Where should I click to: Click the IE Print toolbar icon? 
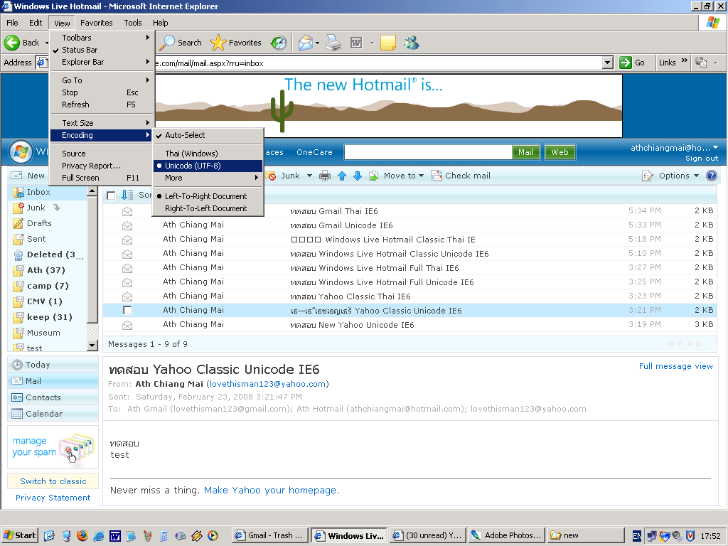(333, 43)
